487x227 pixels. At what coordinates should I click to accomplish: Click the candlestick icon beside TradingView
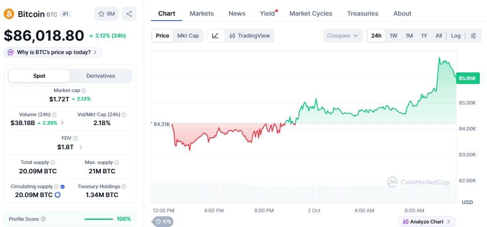point(232,36)
